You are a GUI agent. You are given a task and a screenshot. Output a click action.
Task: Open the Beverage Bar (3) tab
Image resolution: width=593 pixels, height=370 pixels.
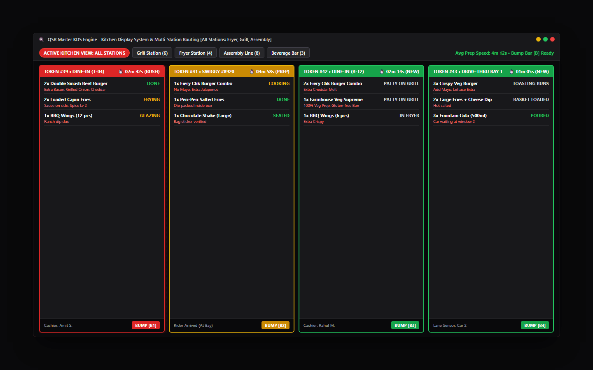point(288,53)
